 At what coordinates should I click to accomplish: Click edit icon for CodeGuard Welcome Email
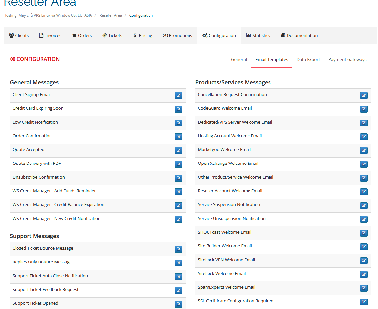point(364,109)
